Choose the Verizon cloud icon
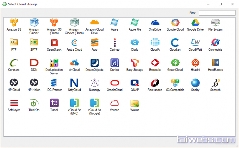239x148 pixels. coord(114,103)
